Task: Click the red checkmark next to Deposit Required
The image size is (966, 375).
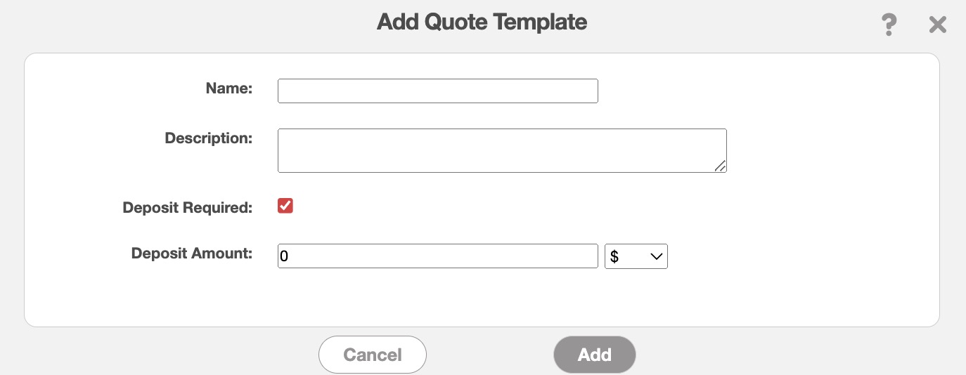Action: coord(285,206)
